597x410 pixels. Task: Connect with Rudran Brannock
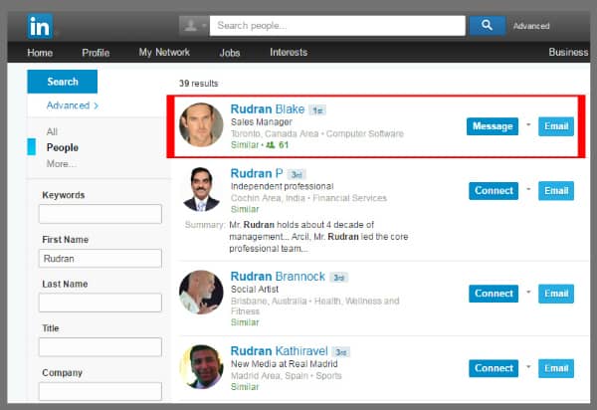(x=493, y=294)
